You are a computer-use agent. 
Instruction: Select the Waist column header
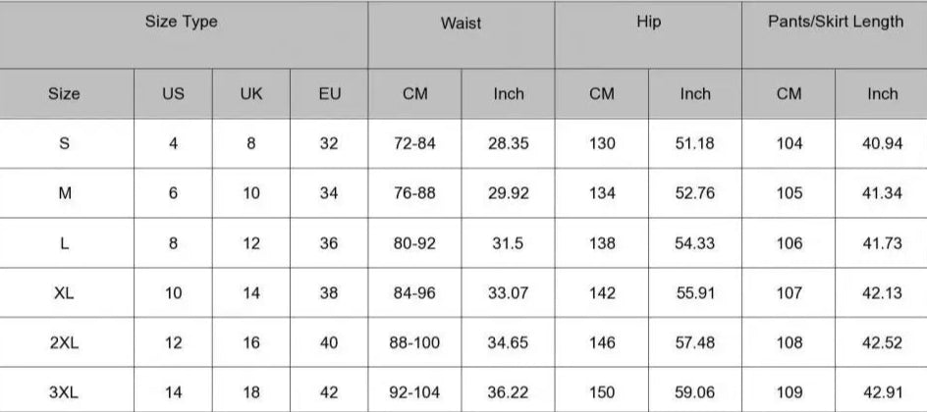[462, 34]
